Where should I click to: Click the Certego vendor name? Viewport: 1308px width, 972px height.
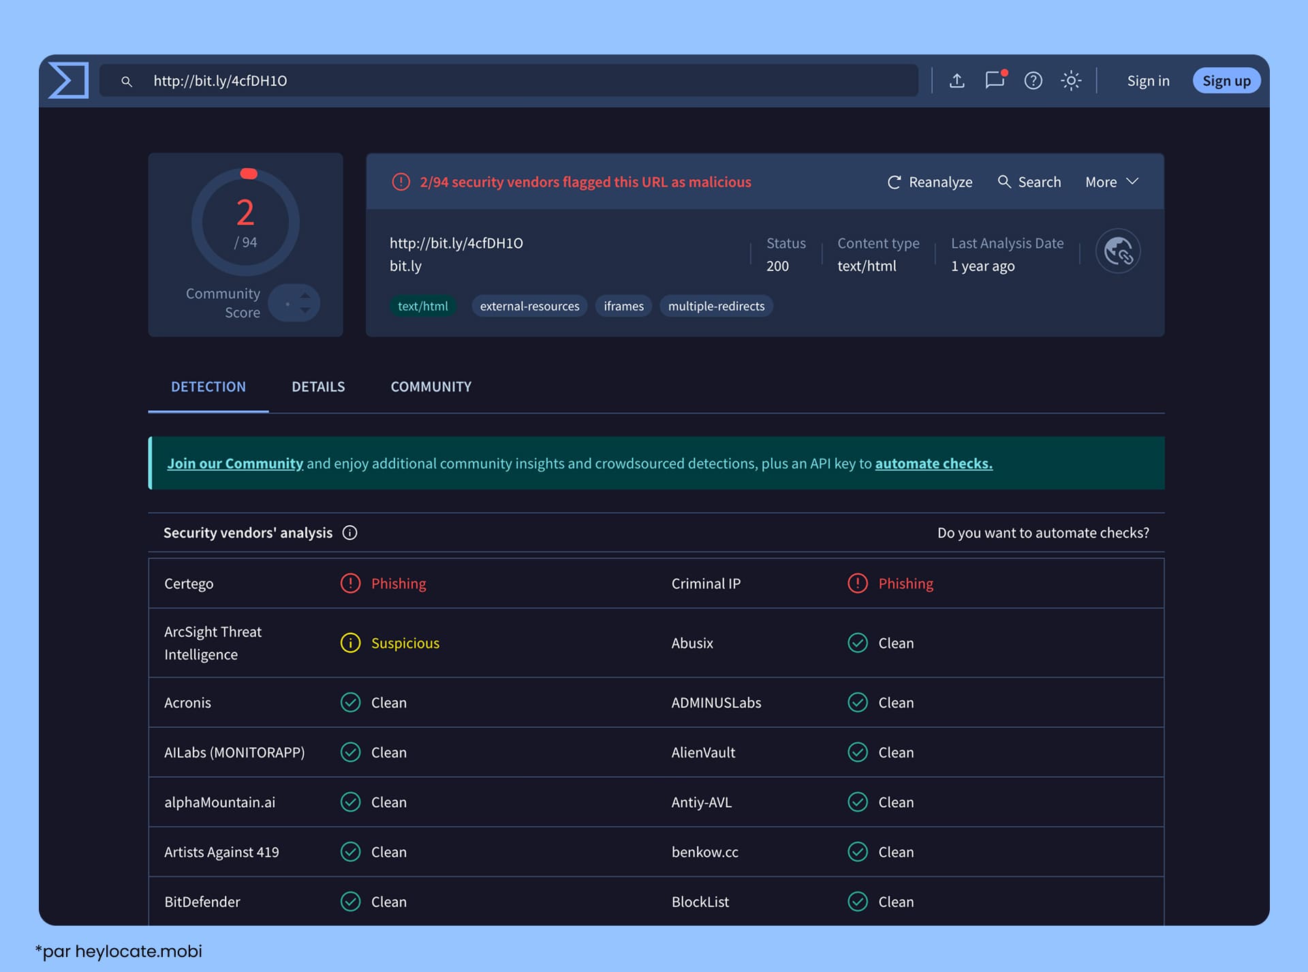pyautogui.click(x=189, y=584)
